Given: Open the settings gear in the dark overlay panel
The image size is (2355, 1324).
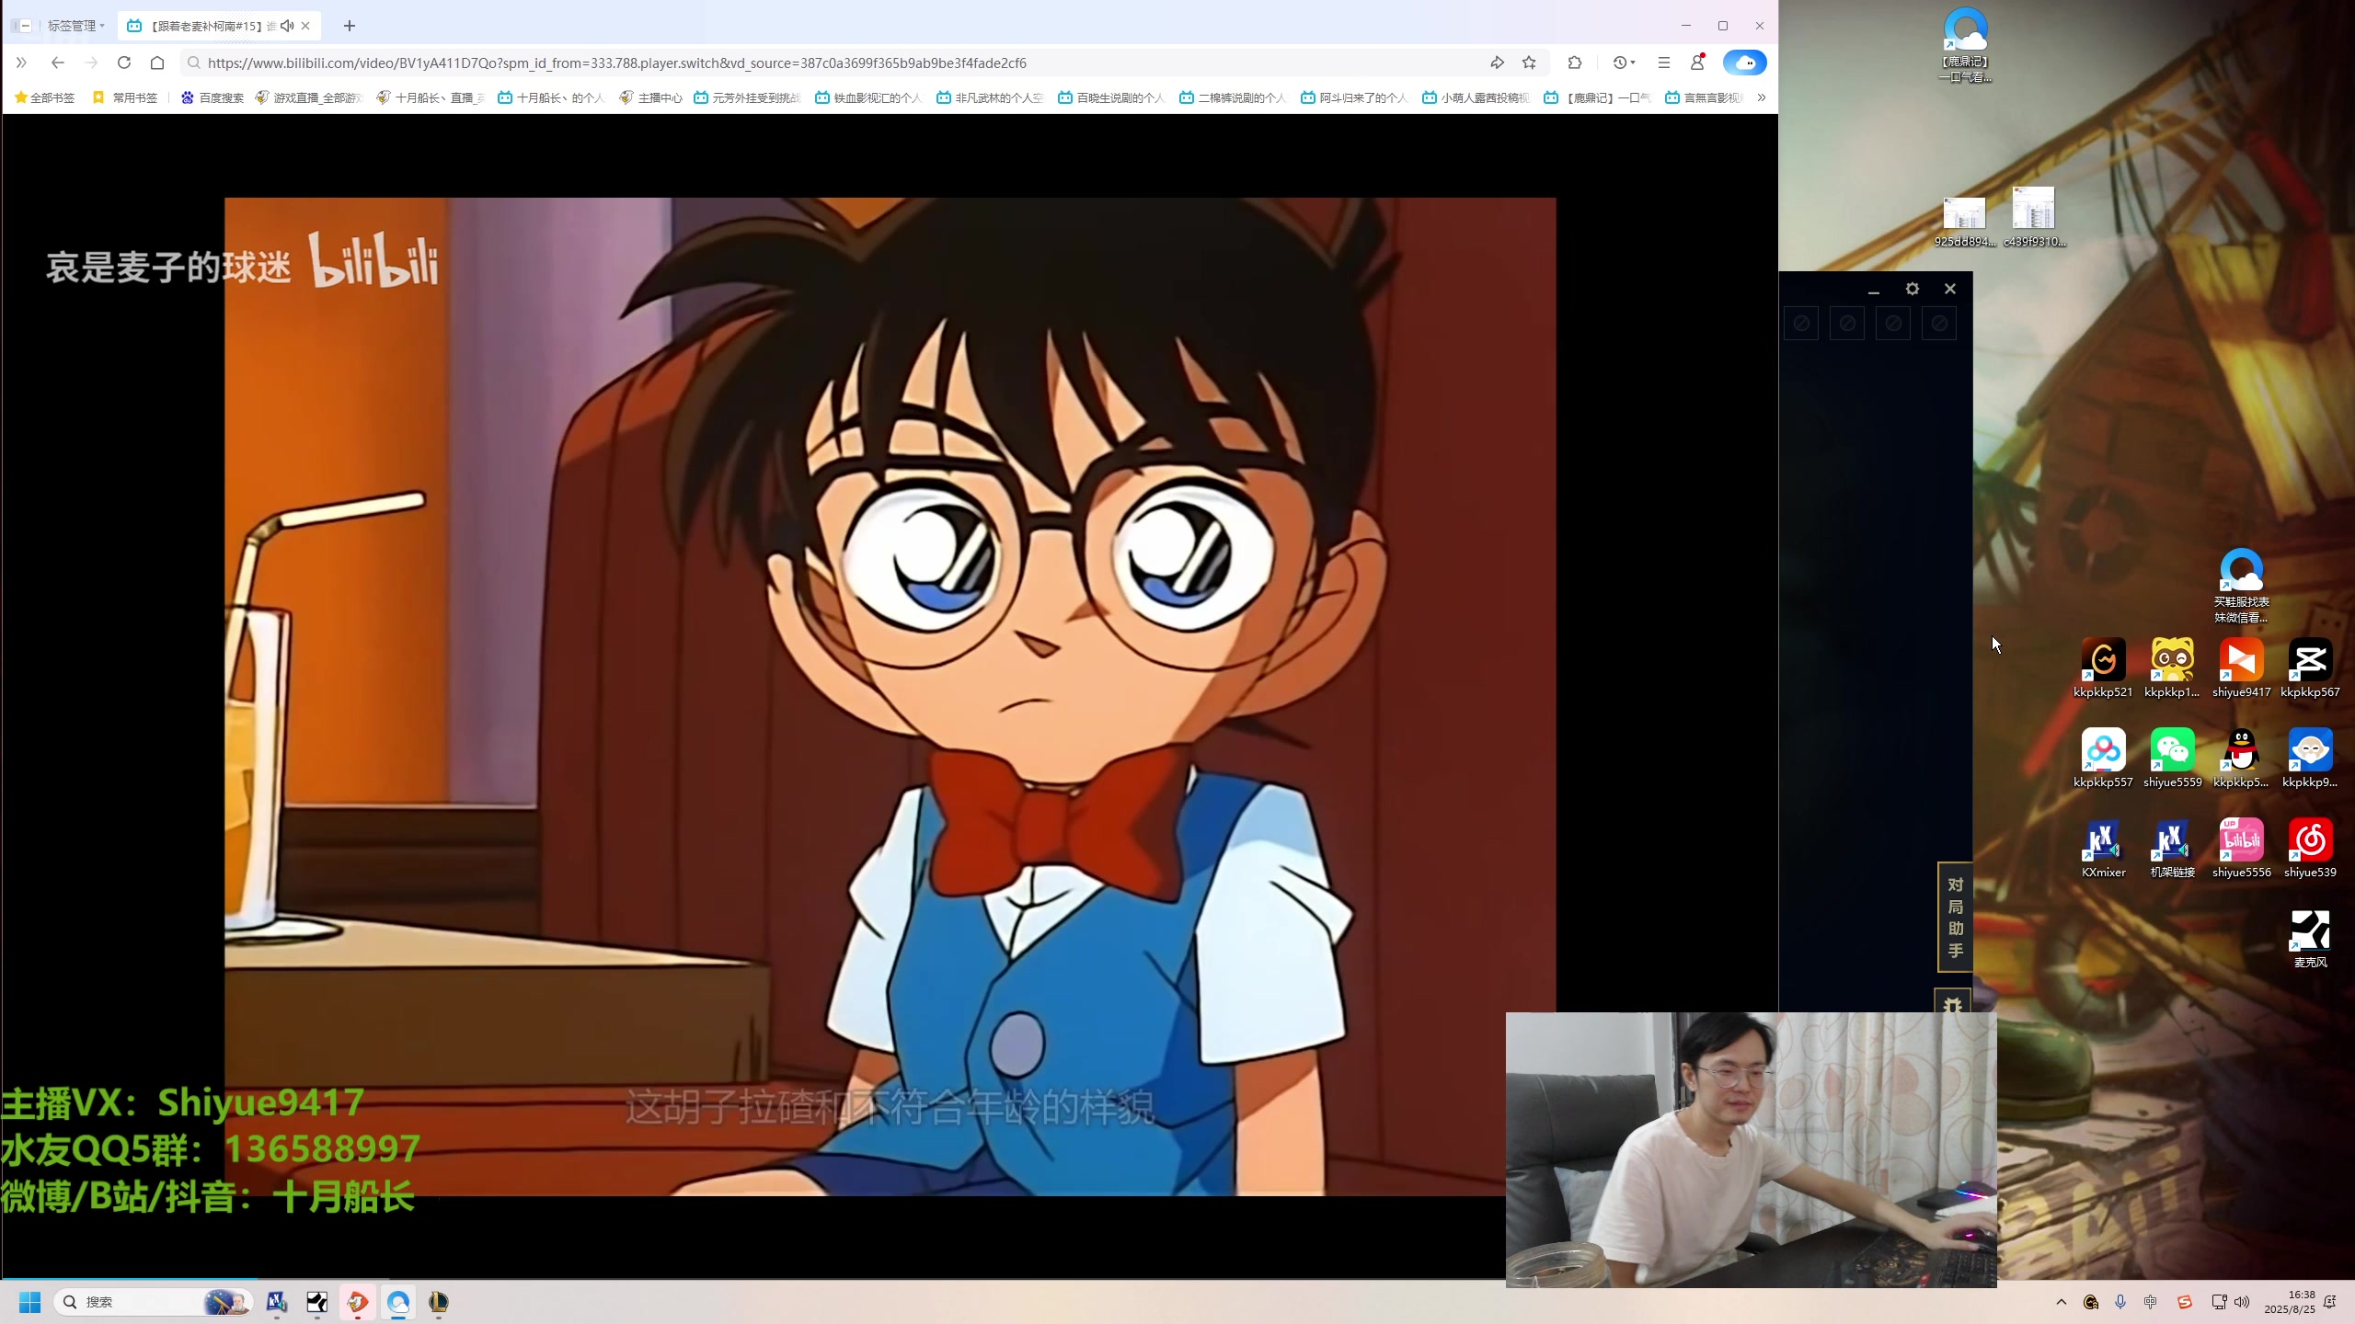Looking at the screenshot, I should coord(1913,289).
